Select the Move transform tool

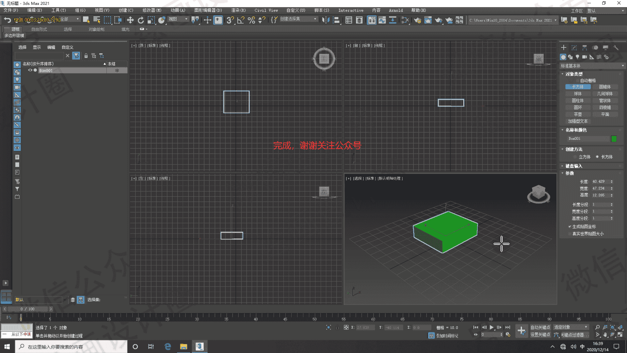click(x=130, y=20)
